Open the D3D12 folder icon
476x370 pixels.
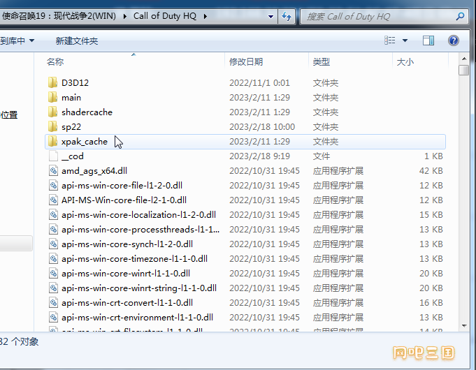(x=53, y=82)
